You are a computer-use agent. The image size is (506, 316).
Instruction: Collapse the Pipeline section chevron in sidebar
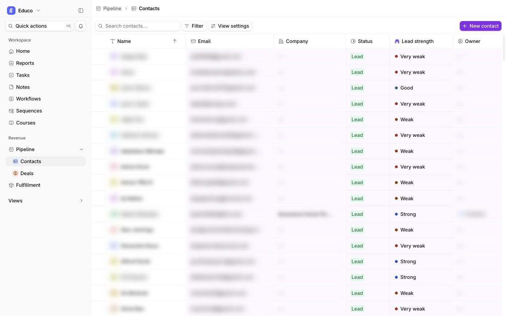point(81,149)
